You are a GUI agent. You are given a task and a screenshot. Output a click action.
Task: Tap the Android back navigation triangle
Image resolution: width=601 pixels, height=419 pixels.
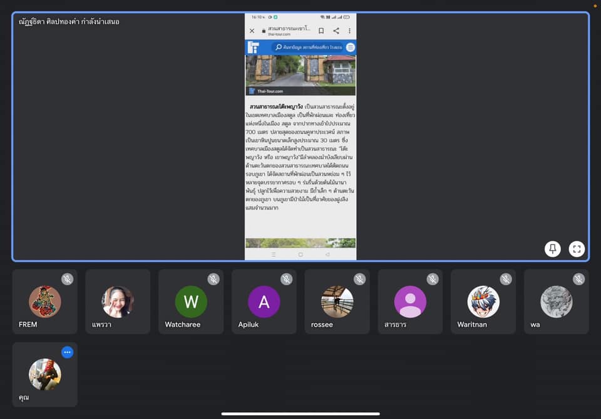pos(327,255)
